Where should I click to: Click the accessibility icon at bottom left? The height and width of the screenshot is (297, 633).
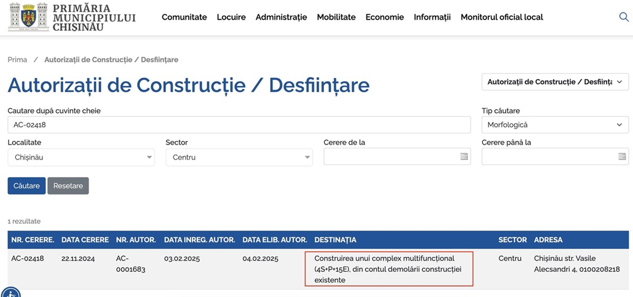[x=11, y=292]
